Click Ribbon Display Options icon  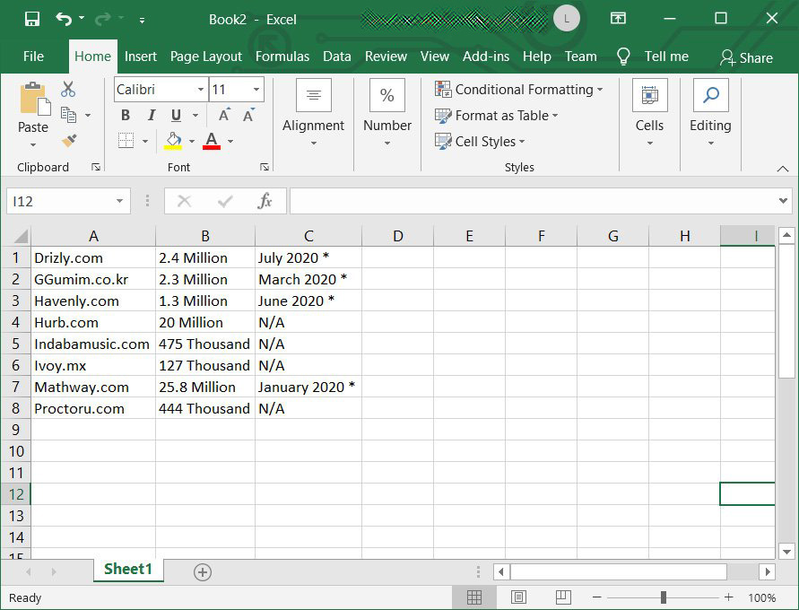(618, 18)
